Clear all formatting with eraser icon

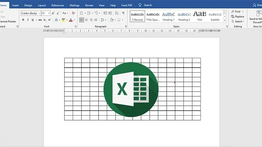[73, 13]
